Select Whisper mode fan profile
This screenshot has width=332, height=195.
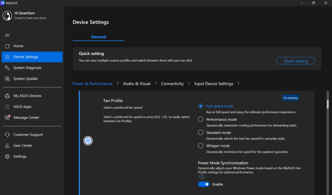click(200, 146)
